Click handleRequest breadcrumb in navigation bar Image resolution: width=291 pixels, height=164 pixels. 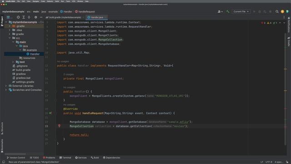tap(85, 11)
